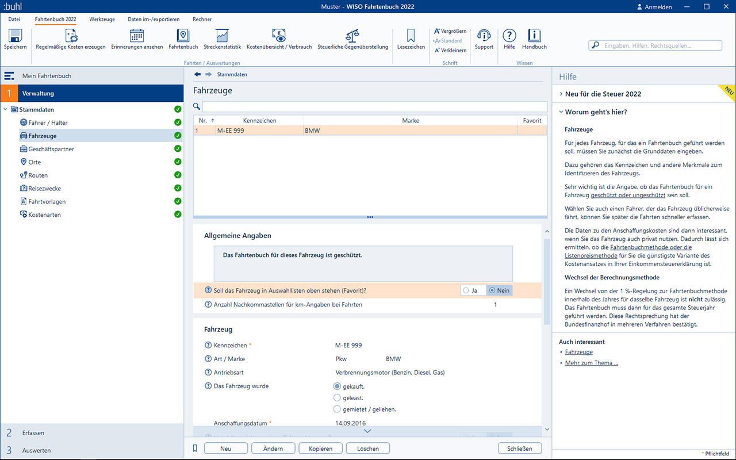Collapse Worum geht's hier? help section
Screen dimensions: 736x460
[561, 112]
